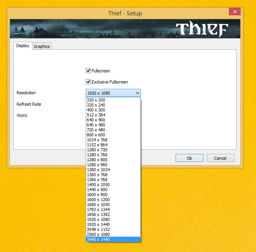
Task: Choose 800 x 600 resolution
Action: [113, 135]
